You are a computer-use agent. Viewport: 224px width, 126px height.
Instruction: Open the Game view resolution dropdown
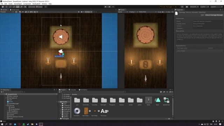click(147, 12)
